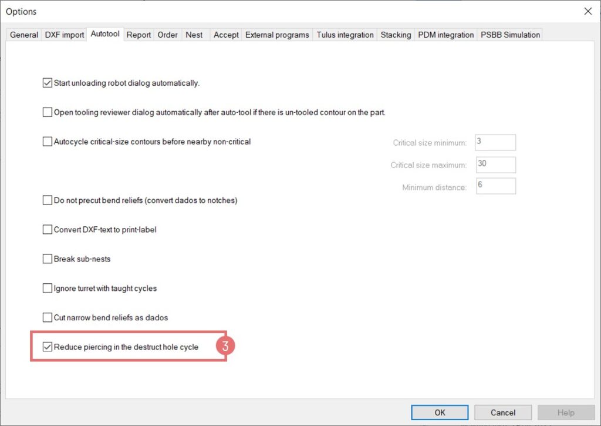The width and height of the screenshot is (601, 426).
Task: Open the External programs tab
Action: [x=277, y=35]
